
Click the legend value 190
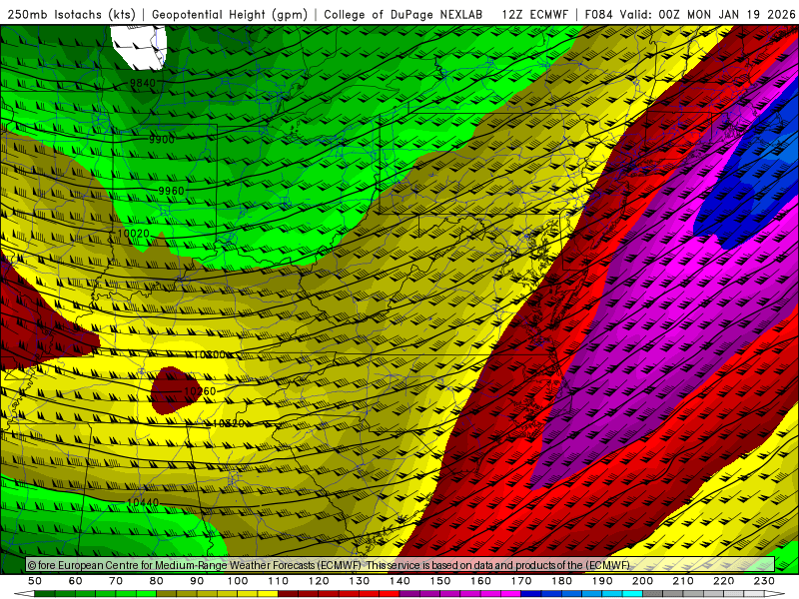tap(602, 581)
